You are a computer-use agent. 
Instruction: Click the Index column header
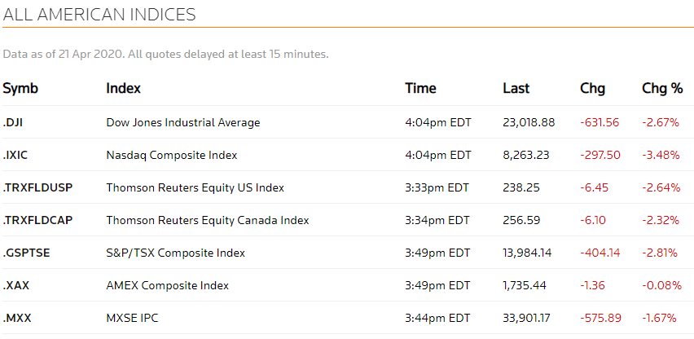[x=124, y=88]
